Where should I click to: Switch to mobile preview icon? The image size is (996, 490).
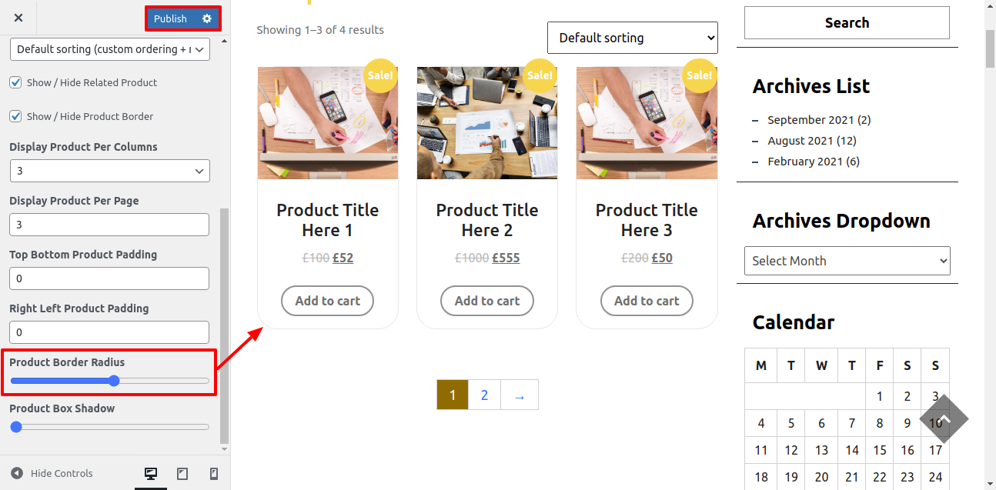click(x=214, y=473)
